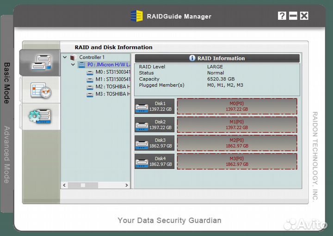Open the event log schedule sidebar icon
333x236 pixels.
(x=41, y=91)
